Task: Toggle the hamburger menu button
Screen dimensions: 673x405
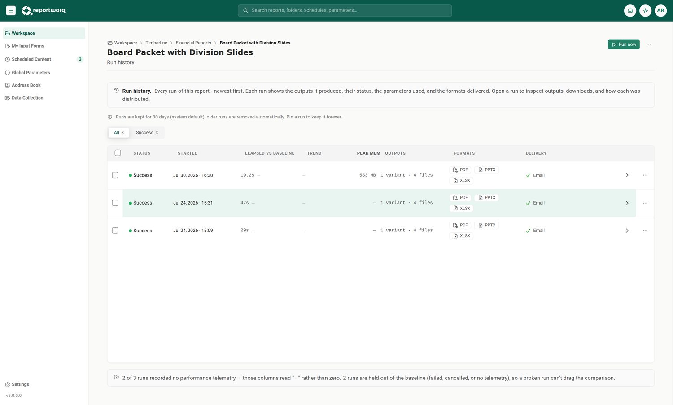Action: pos(11,10)
